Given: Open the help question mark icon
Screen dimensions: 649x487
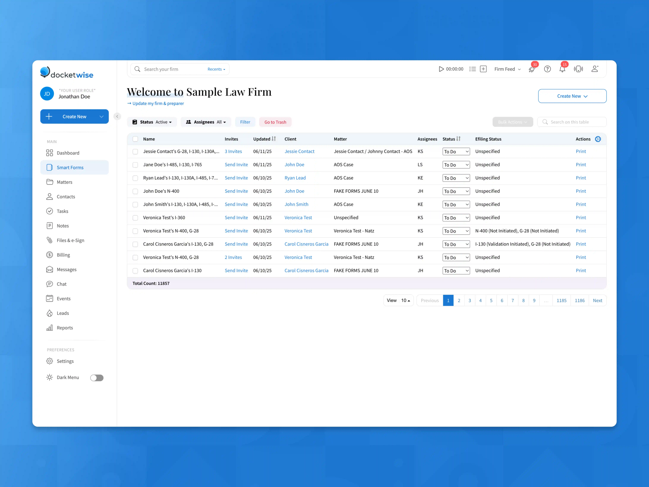Looking at the screenshot, I should 548,69.
